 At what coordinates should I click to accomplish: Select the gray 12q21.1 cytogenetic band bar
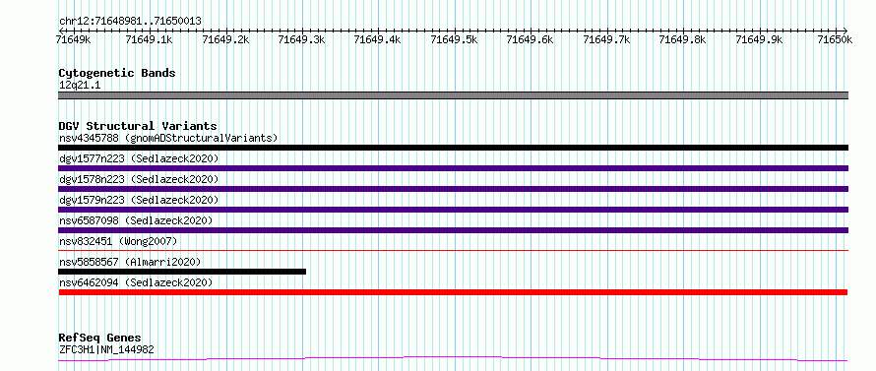[453, 95]
